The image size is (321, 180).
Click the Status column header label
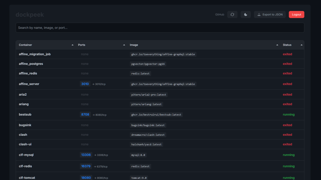tap(287, 45)
